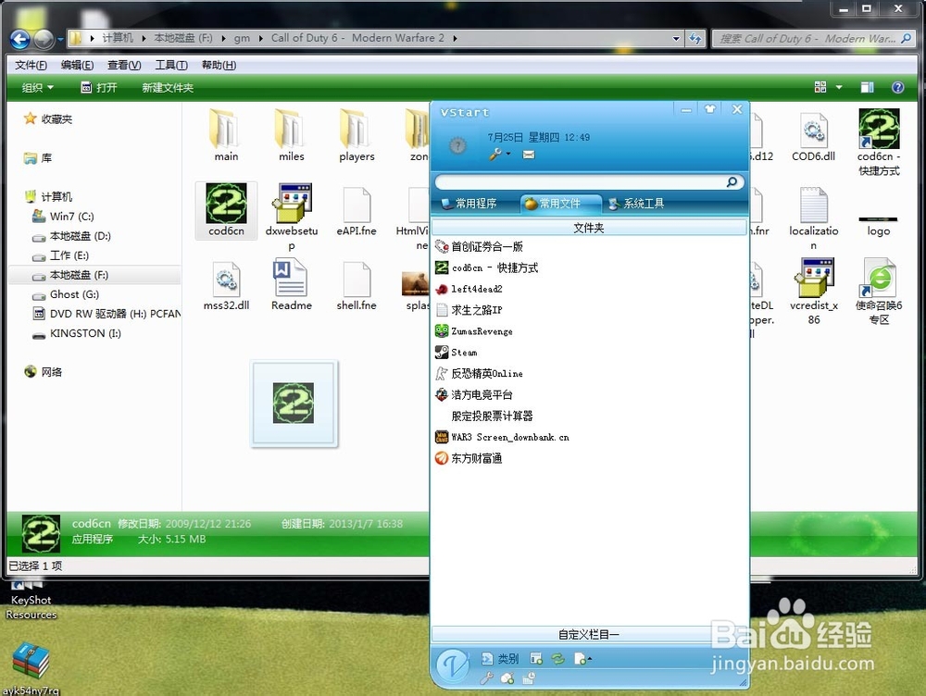Launch Steam from VStart list
The image size is (926, 696).
pos(456,353)
